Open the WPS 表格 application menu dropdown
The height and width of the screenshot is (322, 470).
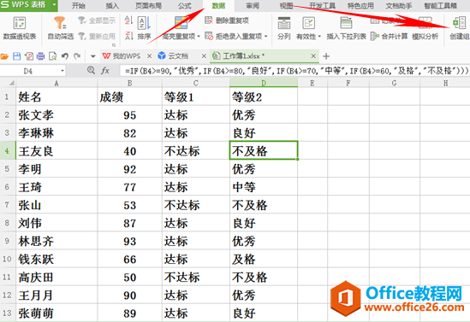(x=54, y=5)
